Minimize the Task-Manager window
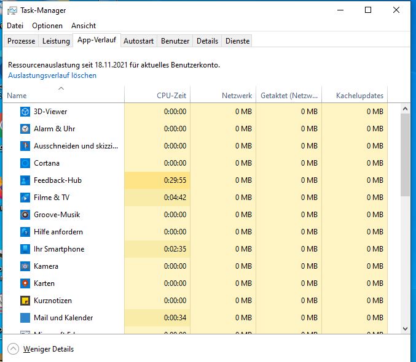Image resolution: width=416 pixels, height=362 pixels. point(340,10)
